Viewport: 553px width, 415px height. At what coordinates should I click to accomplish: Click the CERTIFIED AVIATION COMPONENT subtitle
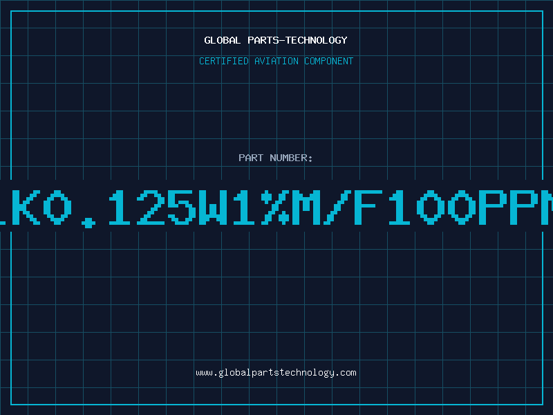click(276, 61)
